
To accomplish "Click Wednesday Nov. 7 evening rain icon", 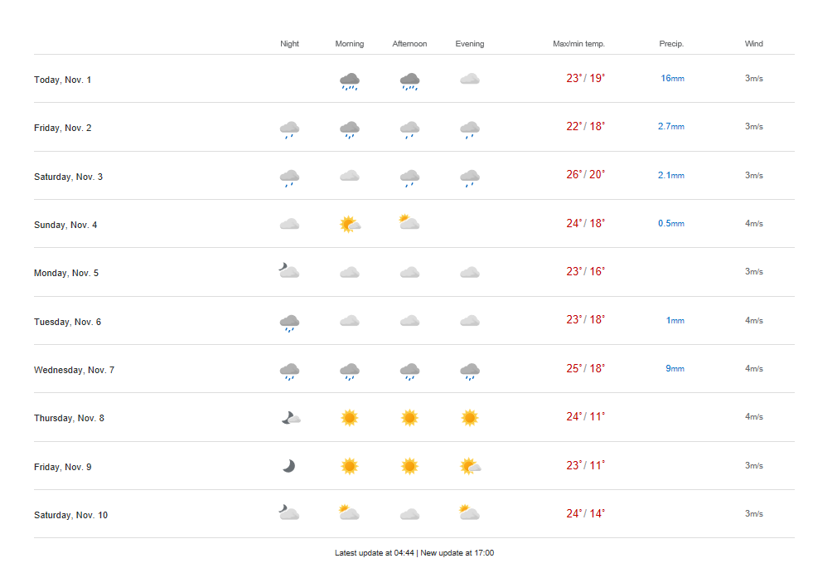I will point(470,371).
